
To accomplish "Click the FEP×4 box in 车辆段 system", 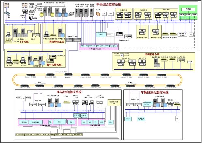I will tap(147, 104).
